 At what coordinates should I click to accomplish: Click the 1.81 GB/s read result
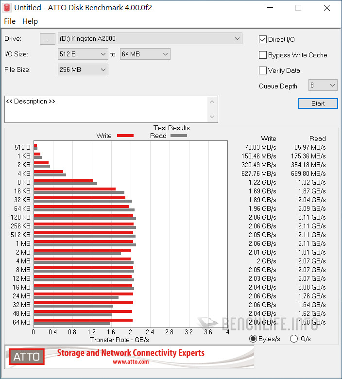[x=312, y=252]
